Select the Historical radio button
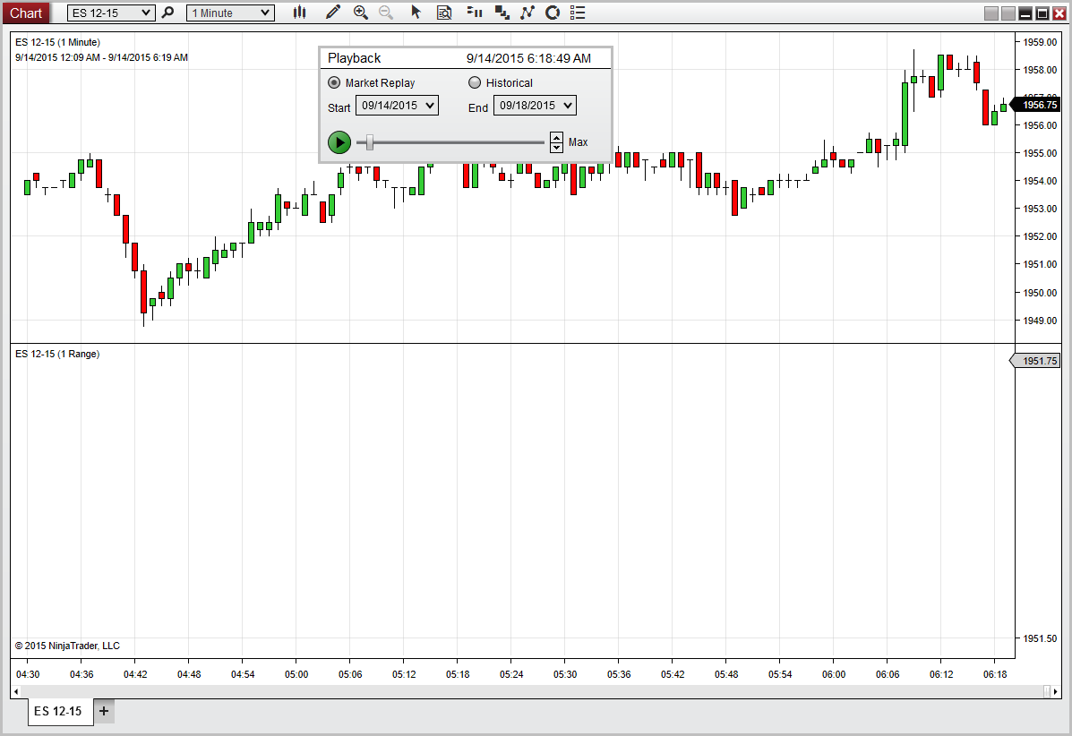1072x736 pixels. (475, 82)
